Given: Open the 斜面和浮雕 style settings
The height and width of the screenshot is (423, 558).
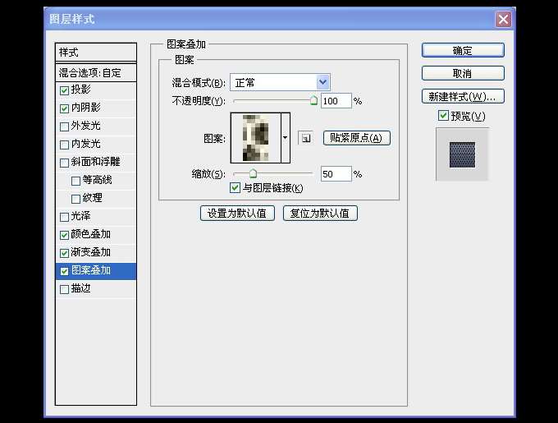Looking at the screenshot, I should pos(95,162).
